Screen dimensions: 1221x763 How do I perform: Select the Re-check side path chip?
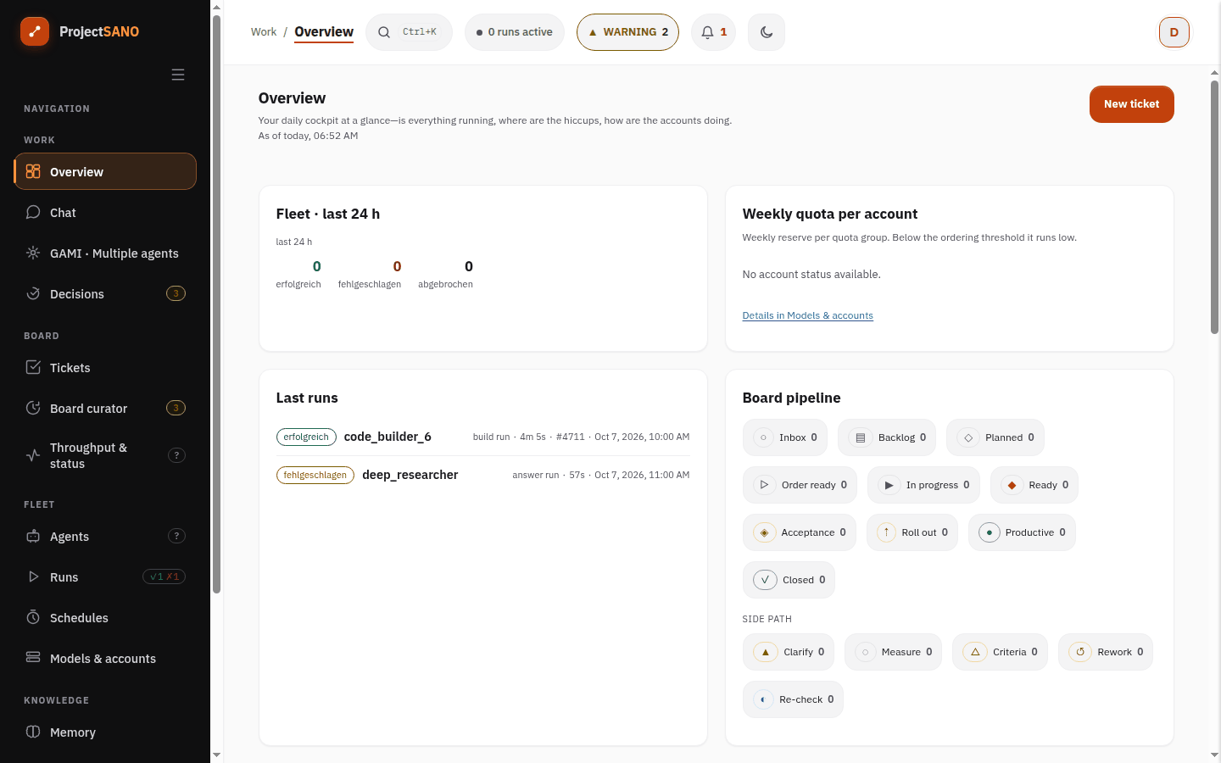(793, 699)
